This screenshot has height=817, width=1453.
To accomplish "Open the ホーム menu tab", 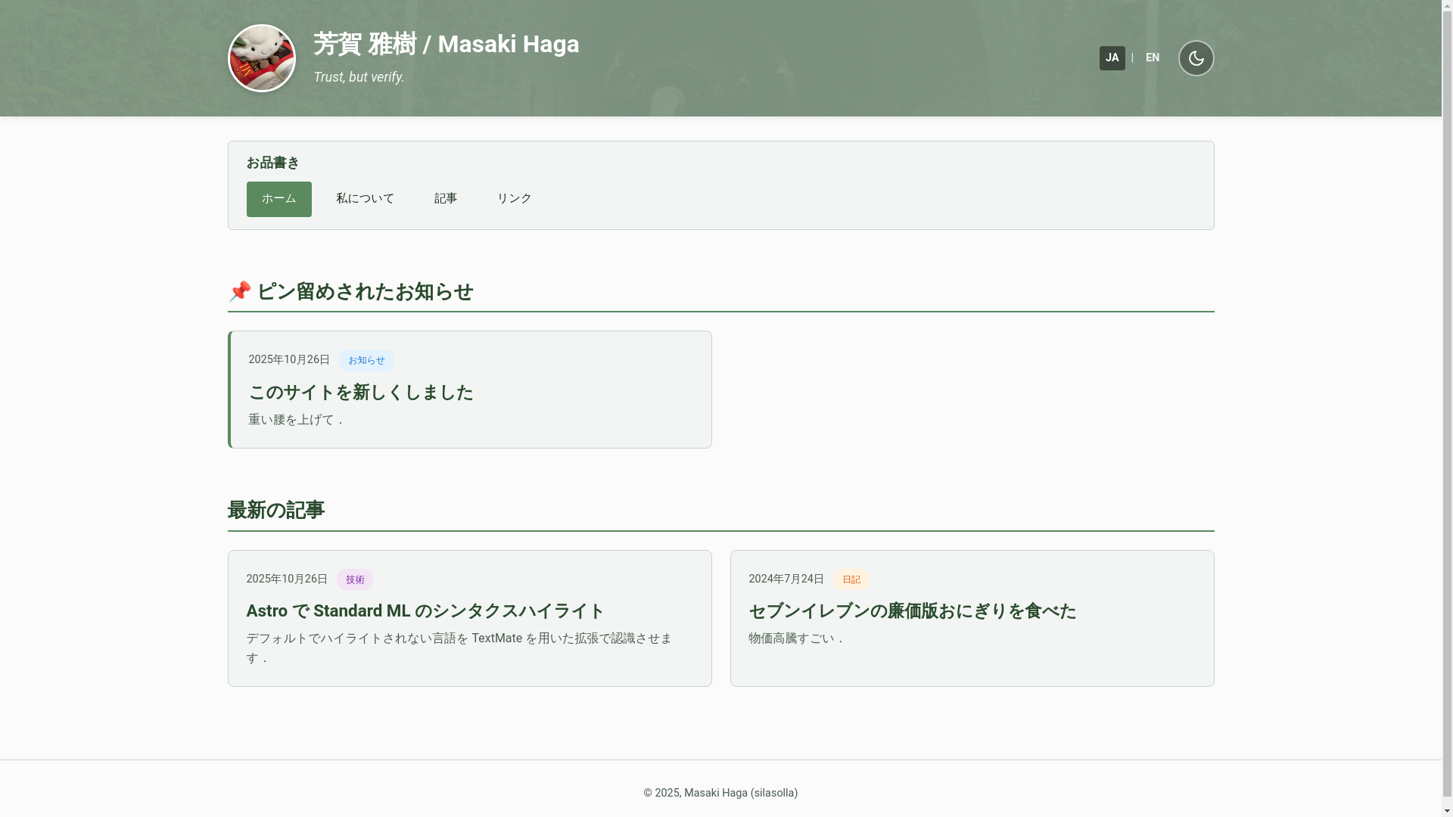I will coord(278,199).
